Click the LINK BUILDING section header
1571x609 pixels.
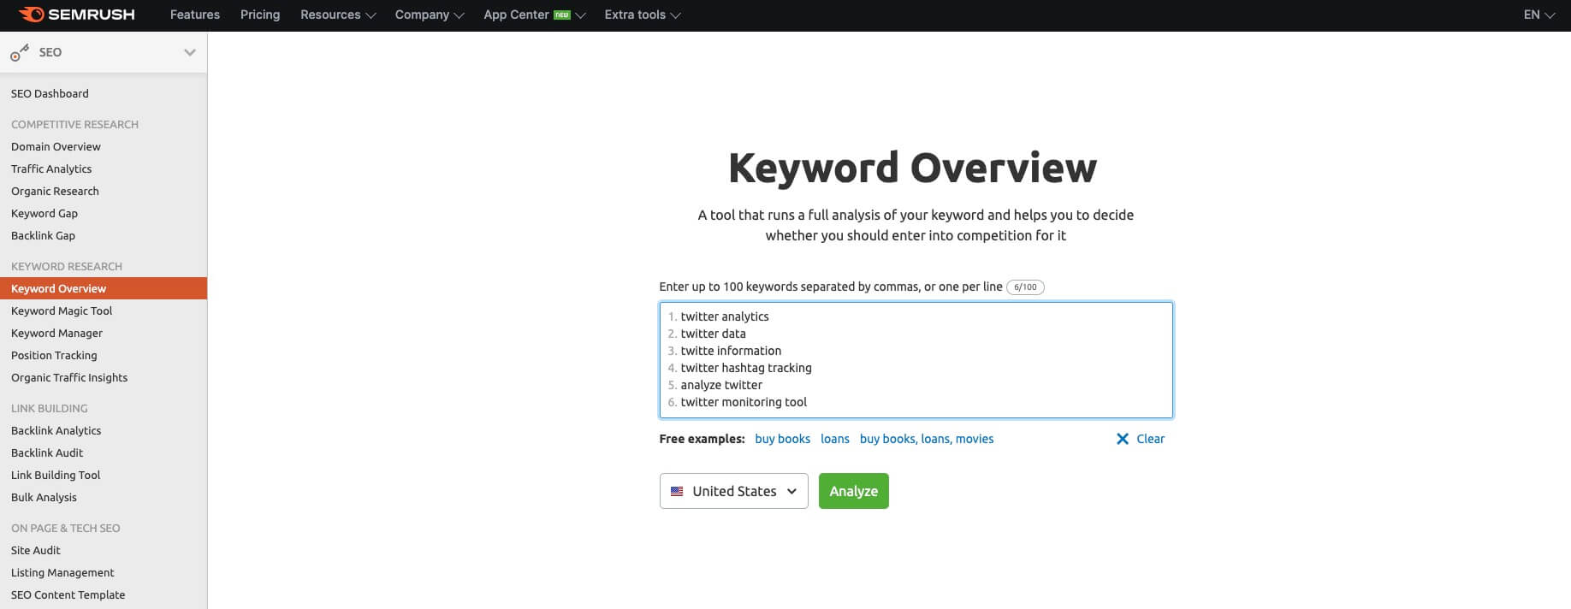click(x=50, y=408)
